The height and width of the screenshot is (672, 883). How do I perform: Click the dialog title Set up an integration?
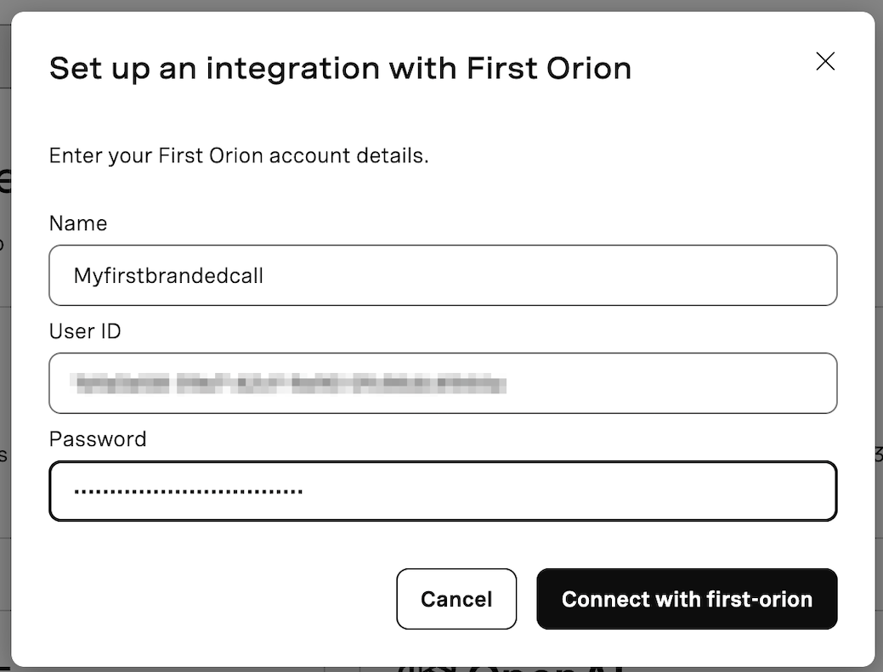tap(340, 68)
